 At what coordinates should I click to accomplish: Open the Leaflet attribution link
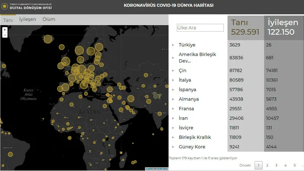(149, 169)
